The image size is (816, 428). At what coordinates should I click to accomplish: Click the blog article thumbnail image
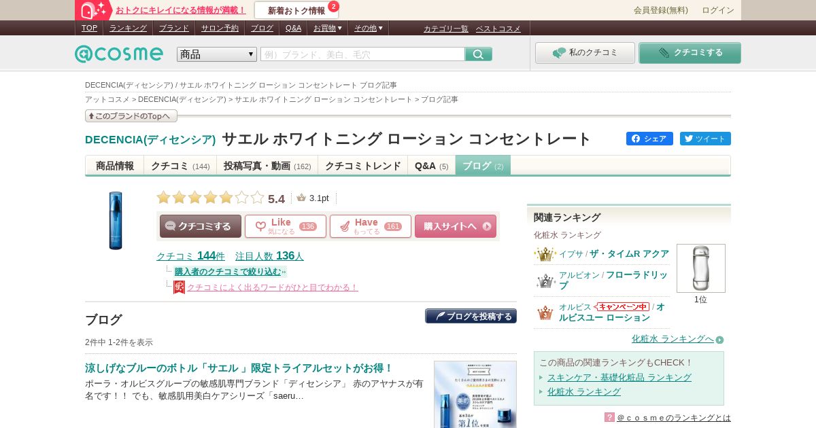pyautogui.click(x=475, y=394)
